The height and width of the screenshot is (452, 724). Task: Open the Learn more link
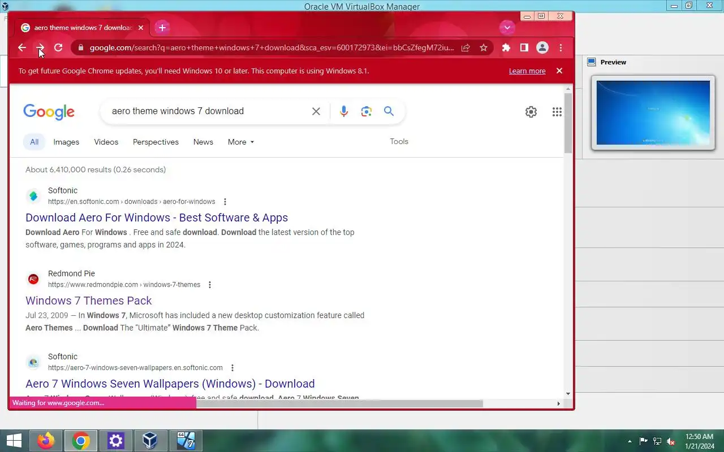pos(527,71)
